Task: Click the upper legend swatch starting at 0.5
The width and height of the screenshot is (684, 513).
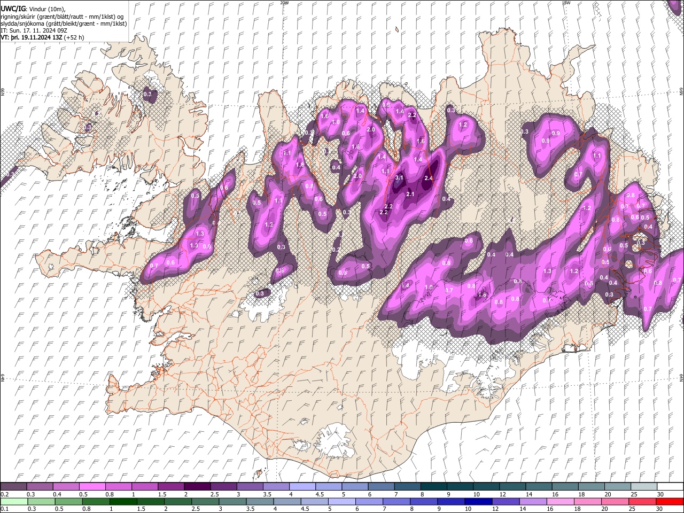Action: coord(92,487)
